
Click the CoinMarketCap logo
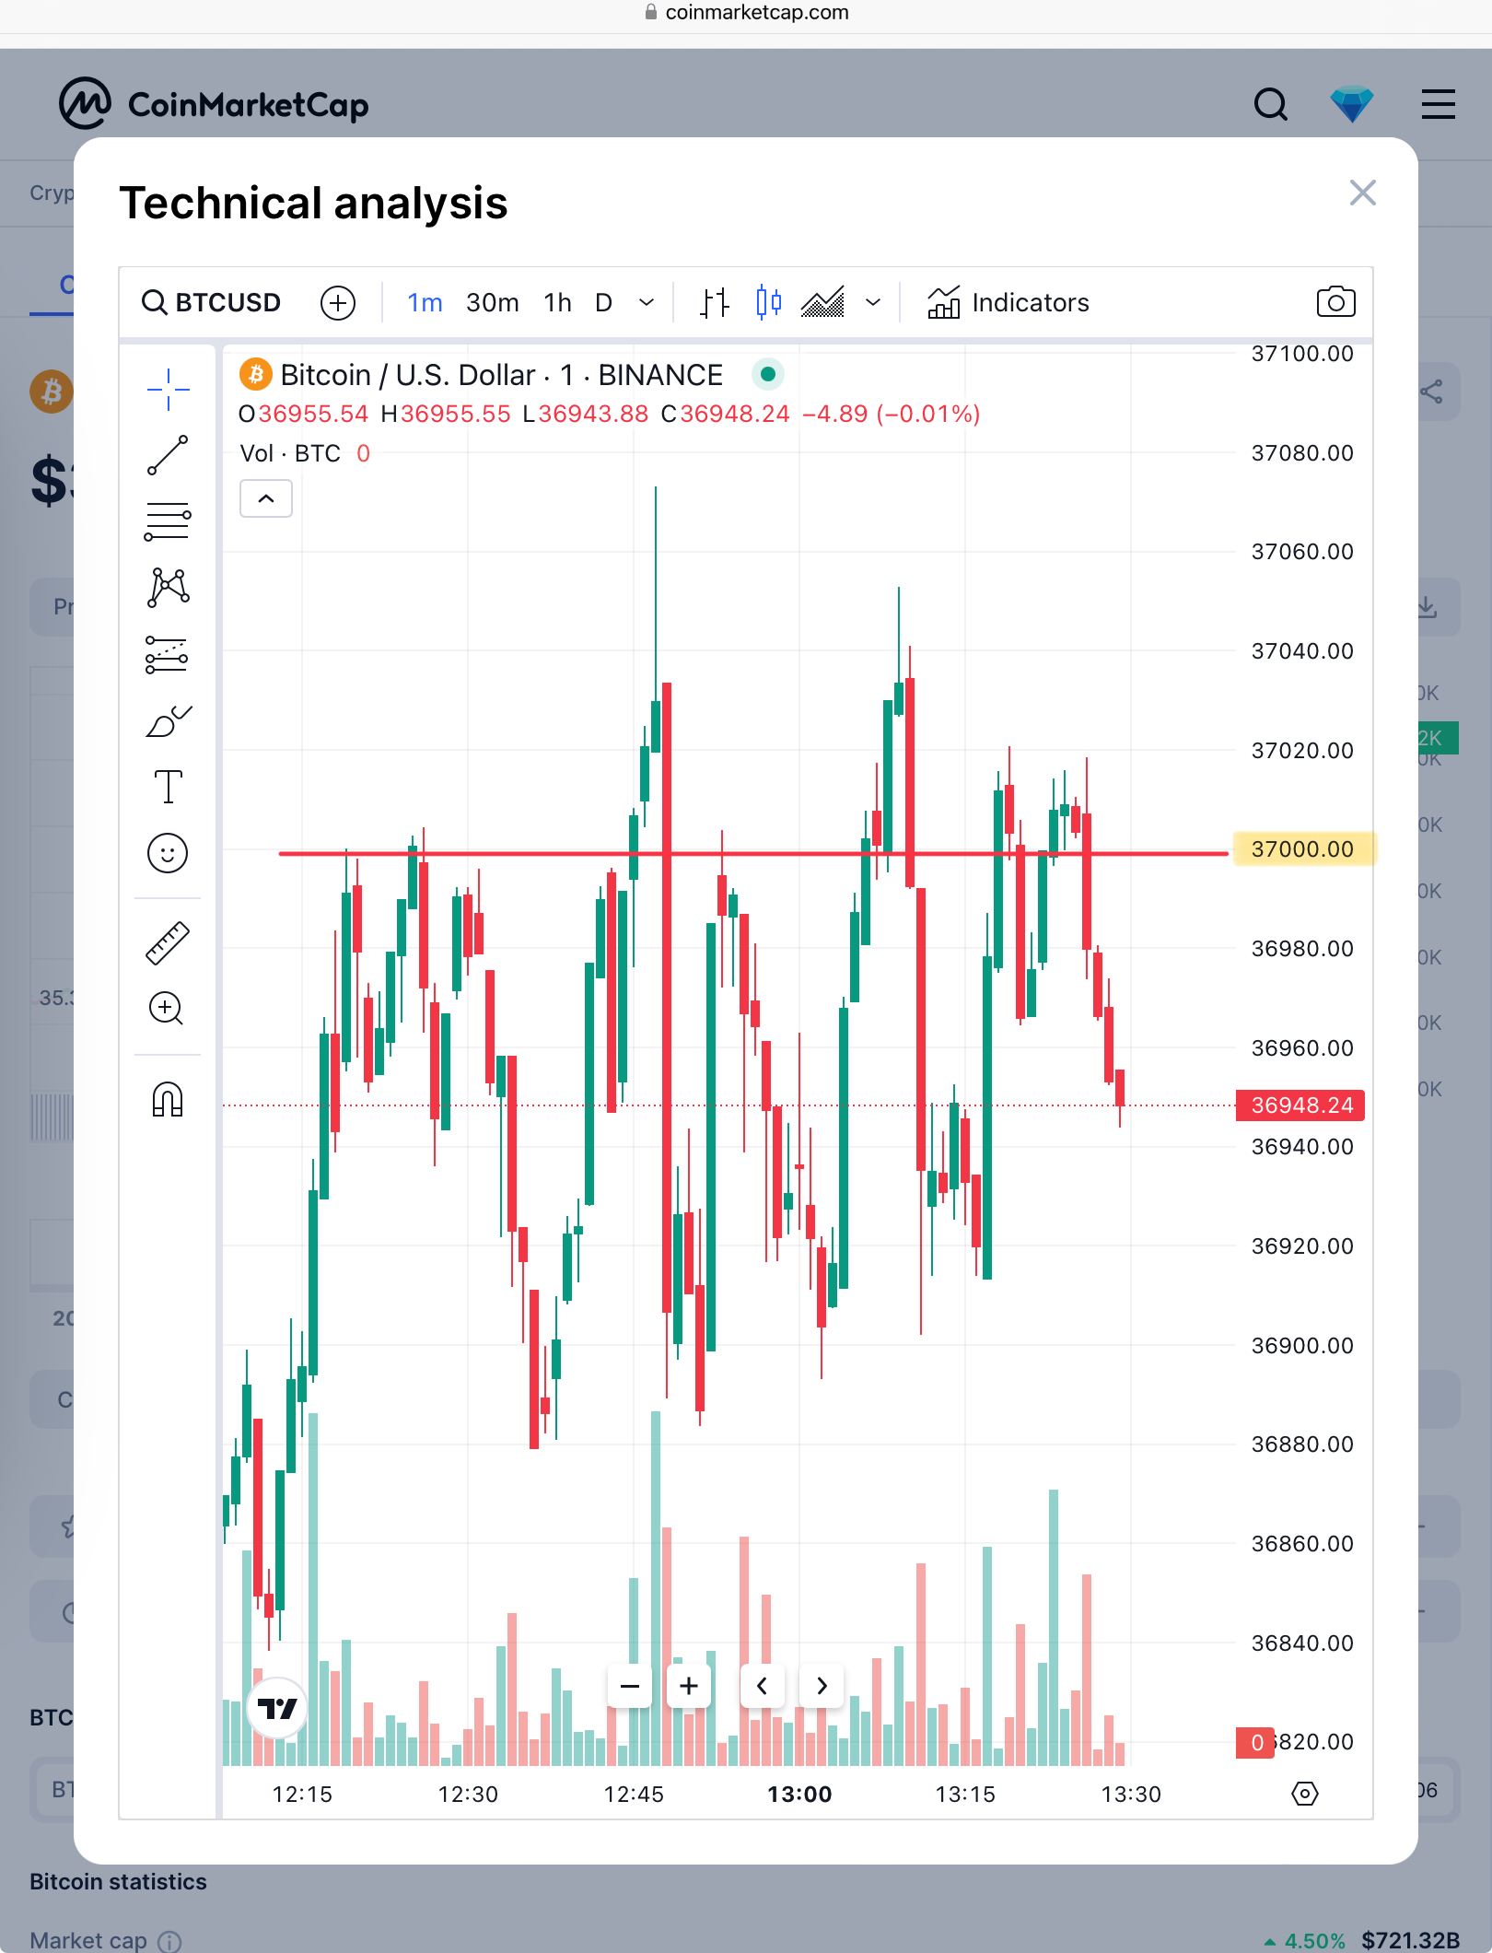[214, 104]
